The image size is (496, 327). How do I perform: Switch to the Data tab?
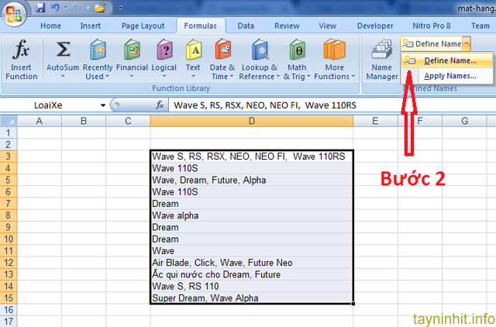[x=246, y=26]
